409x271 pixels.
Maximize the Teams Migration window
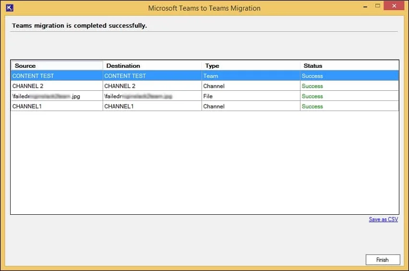click(377, 6)
